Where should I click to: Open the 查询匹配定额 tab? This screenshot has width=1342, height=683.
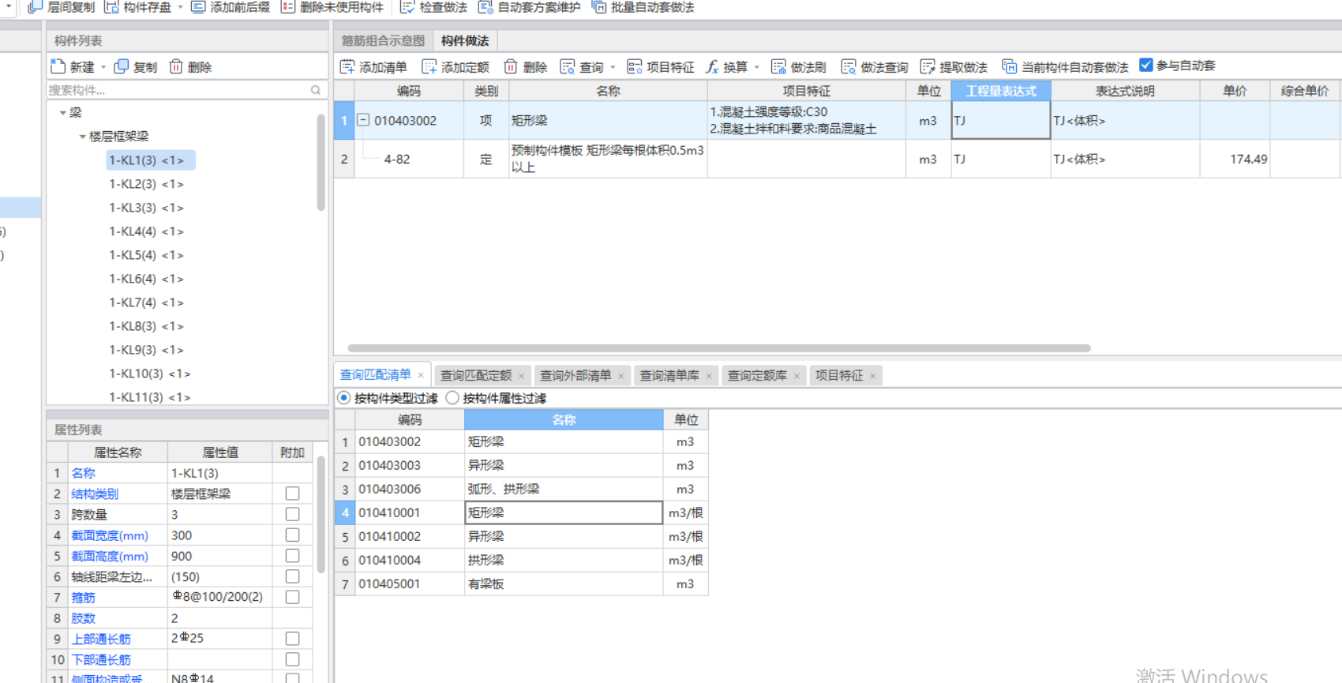476,376
